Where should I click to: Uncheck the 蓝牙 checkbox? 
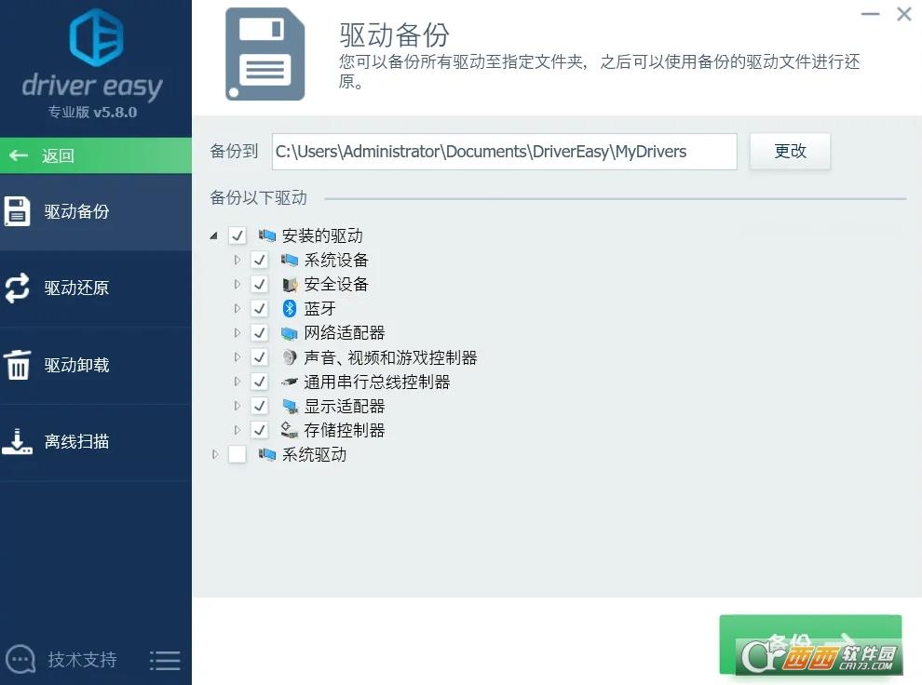[x=259, y=308]
